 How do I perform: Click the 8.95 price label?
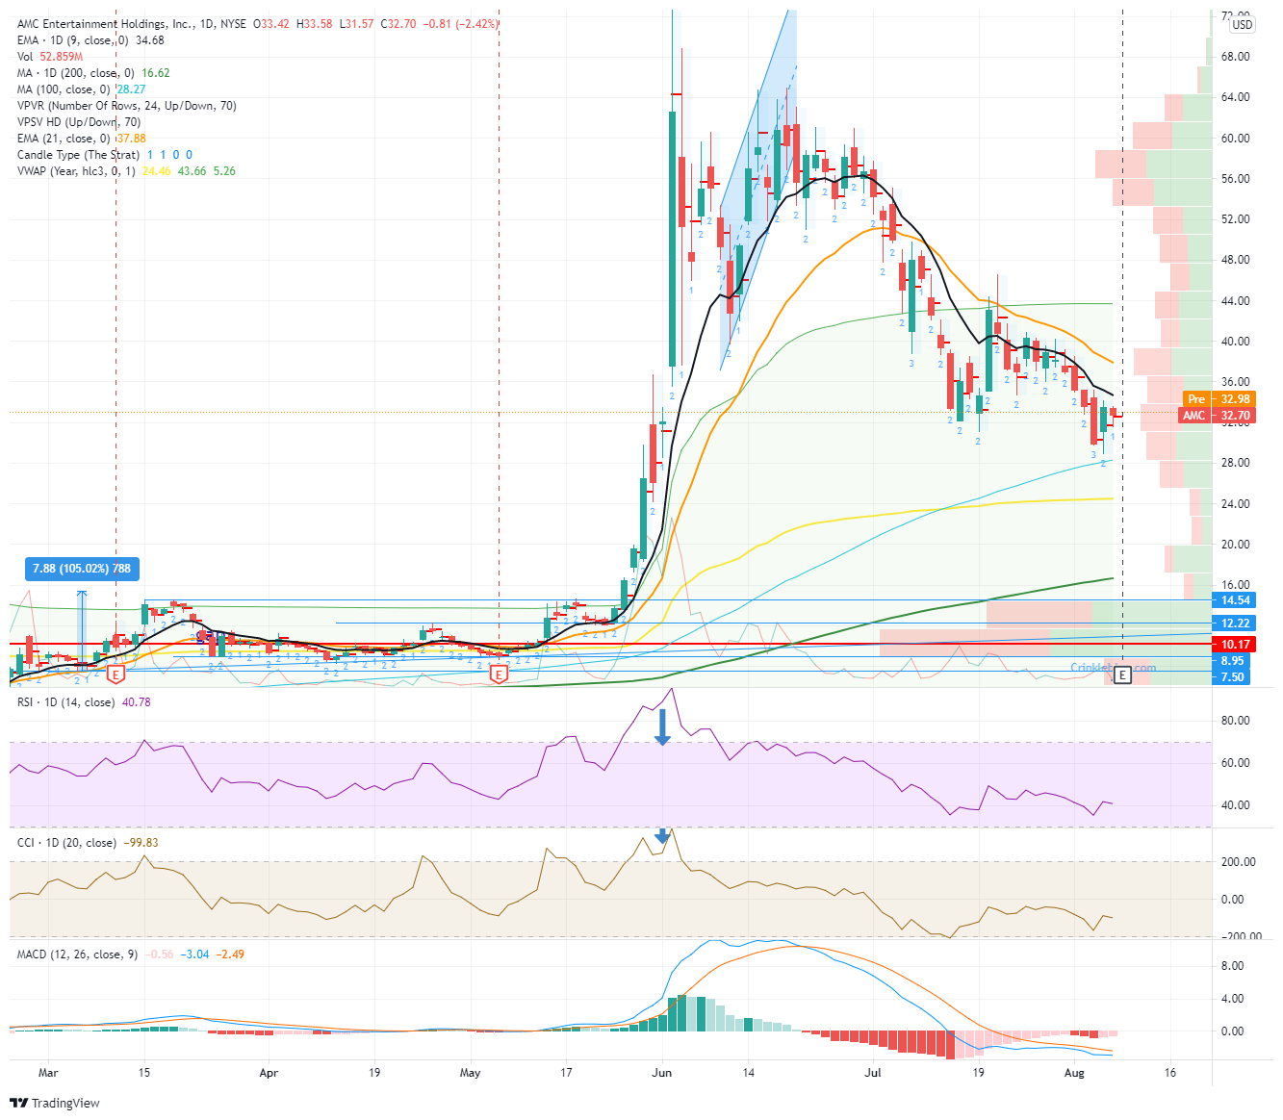[1233, 661]
